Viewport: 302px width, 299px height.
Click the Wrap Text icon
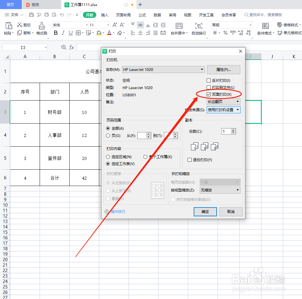point(199,26)
